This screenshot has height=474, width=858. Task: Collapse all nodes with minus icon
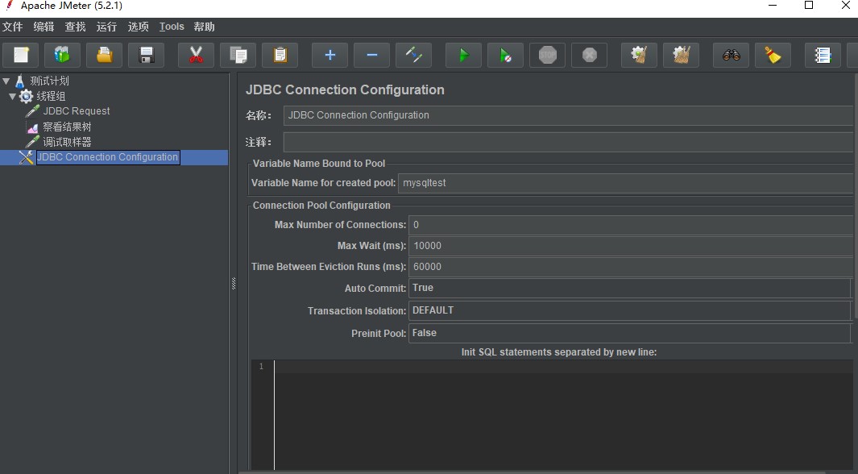tap(371, 56)
